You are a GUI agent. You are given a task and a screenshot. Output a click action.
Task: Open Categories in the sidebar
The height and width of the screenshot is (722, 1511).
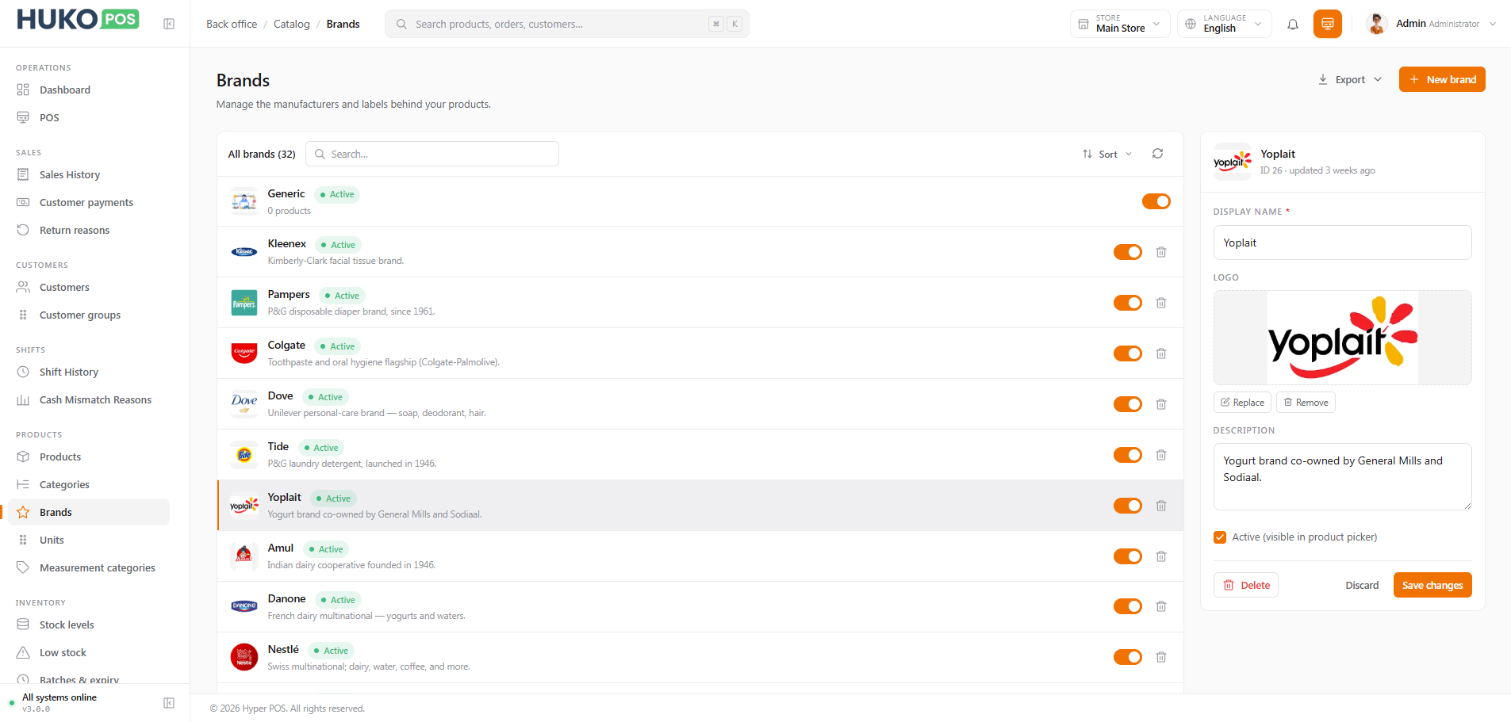89,484
